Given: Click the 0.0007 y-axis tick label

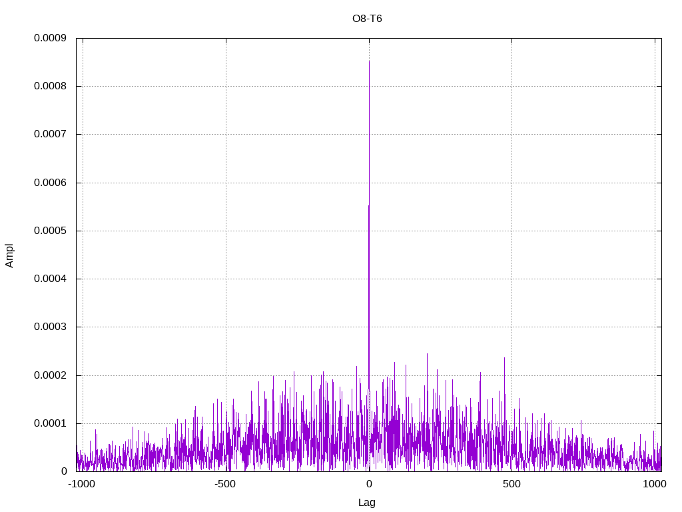Looking at the screenshot, I should click(x=51, y=134).
